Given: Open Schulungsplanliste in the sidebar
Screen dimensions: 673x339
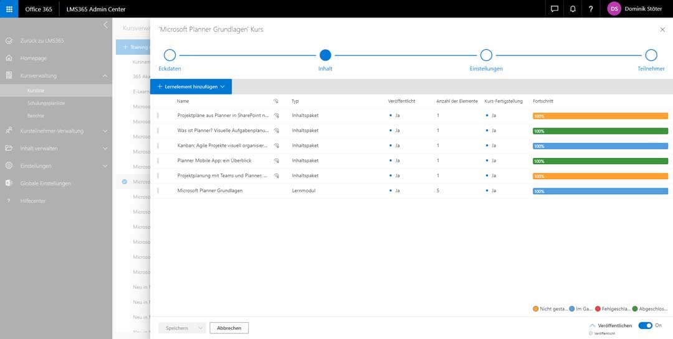Looking at the screenshot, I should 46,103.
